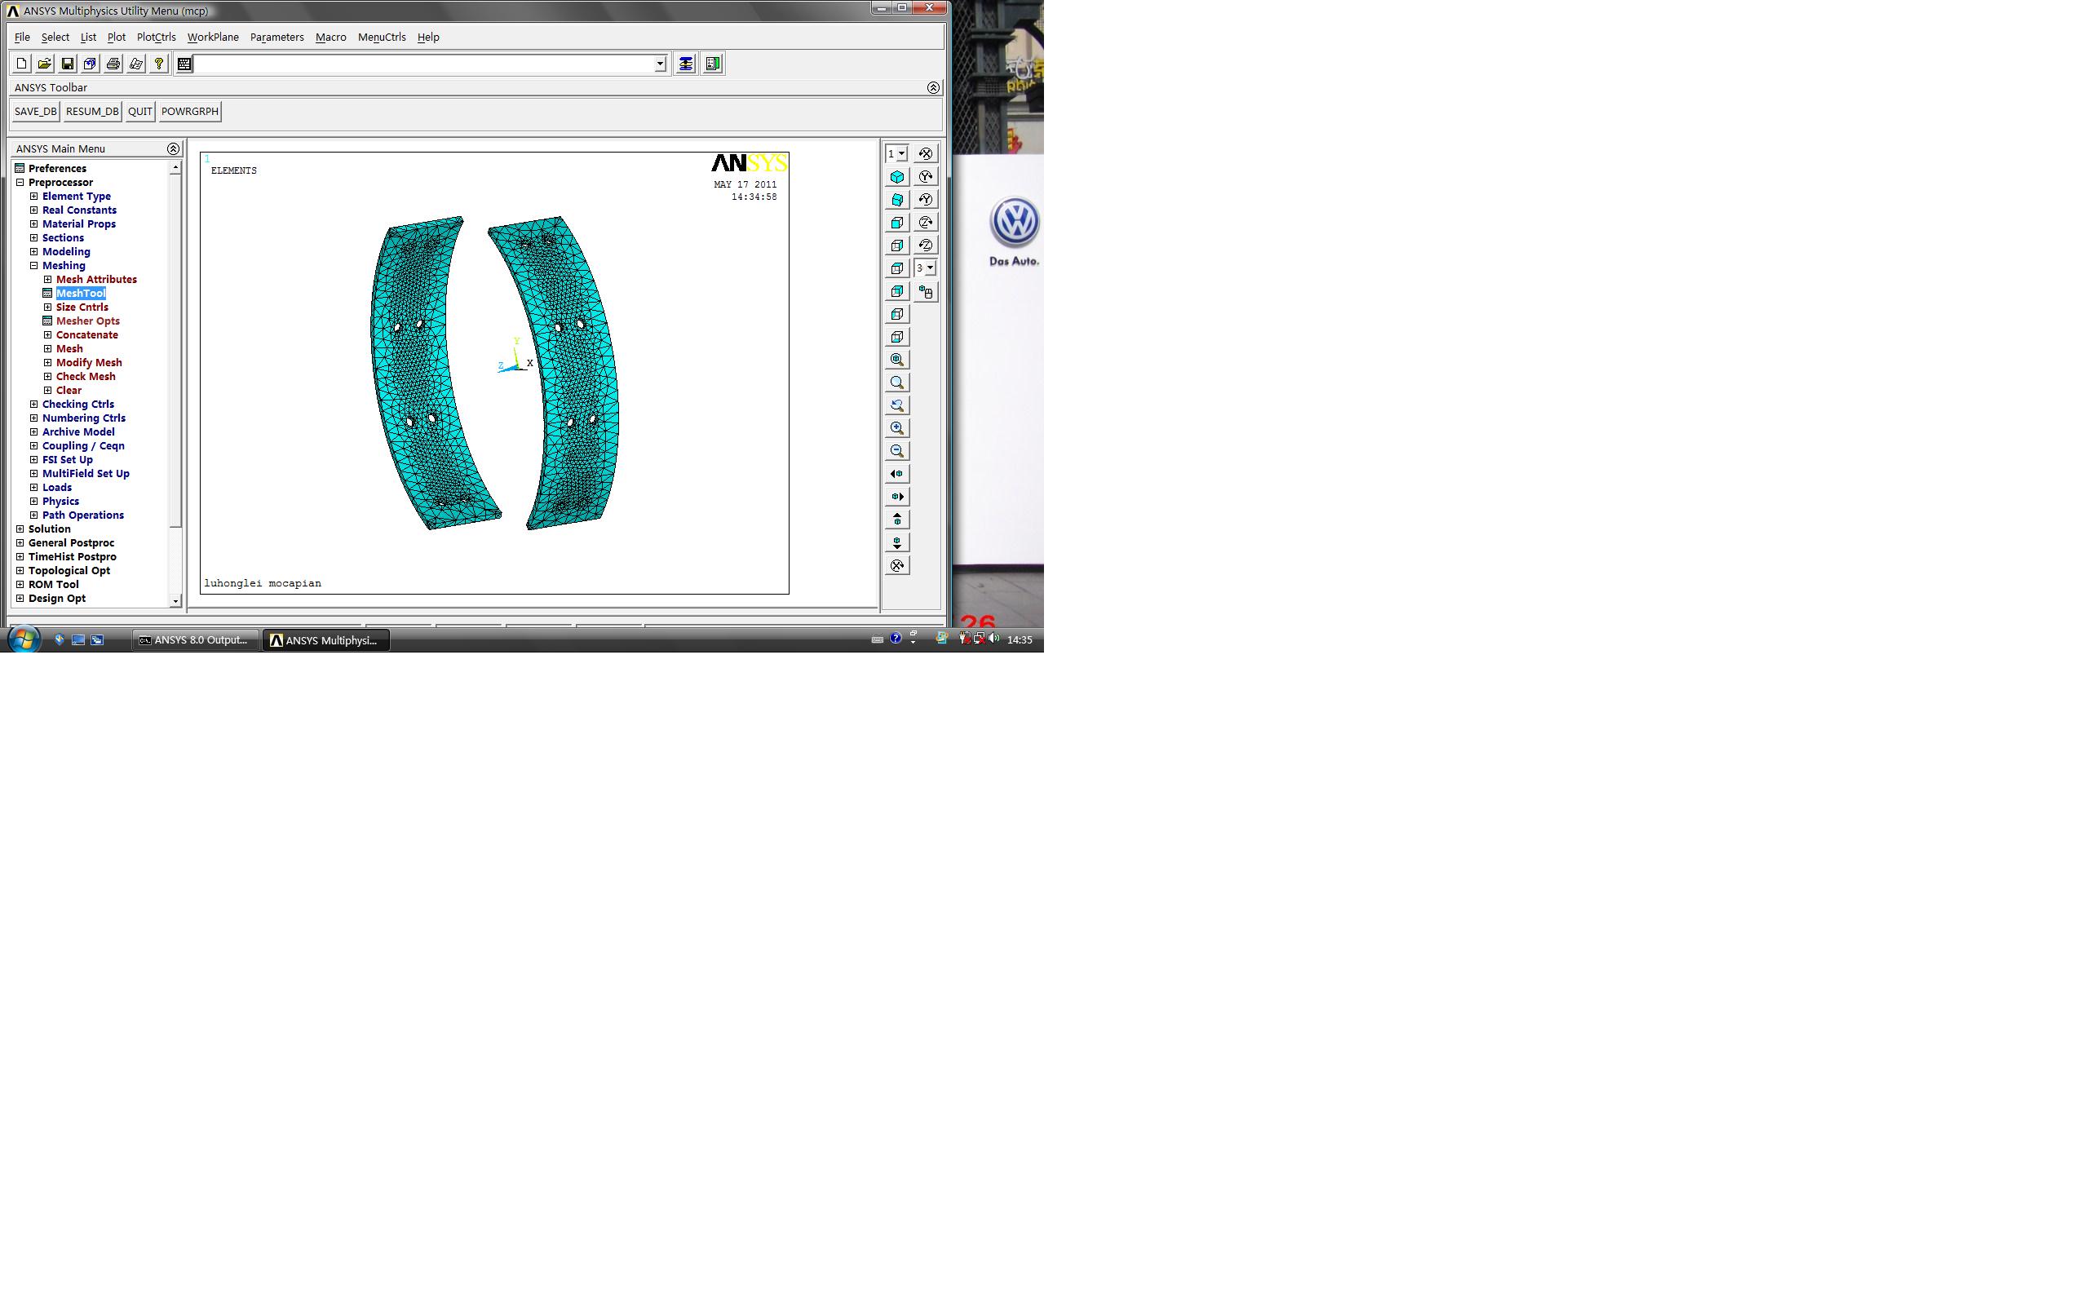The width and height of the screenshot is (2088, 1305).
Task: Click the Zoom Out magnifier icon
Action: tap(896, 450)
